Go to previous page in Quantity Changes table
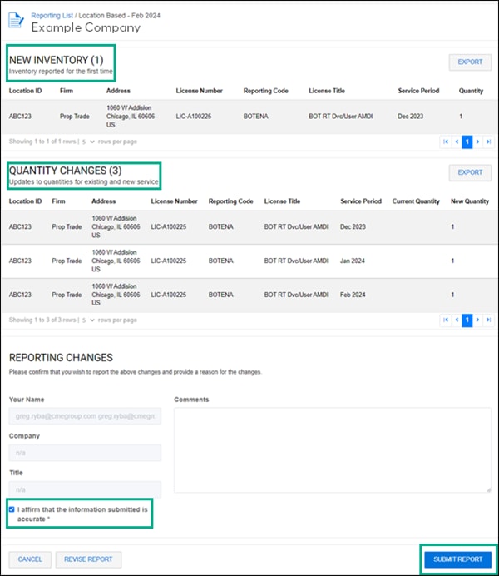 point(457,320)
